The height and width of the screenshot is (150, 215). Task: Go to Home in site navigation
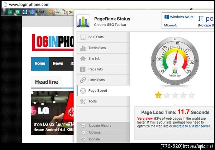click(x=40, y=64)
